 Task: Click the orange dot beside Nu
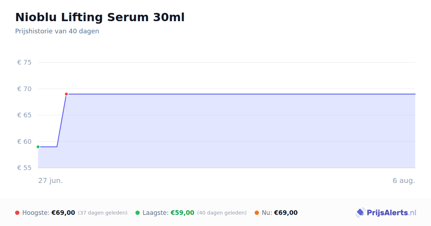tap(257, 213)
